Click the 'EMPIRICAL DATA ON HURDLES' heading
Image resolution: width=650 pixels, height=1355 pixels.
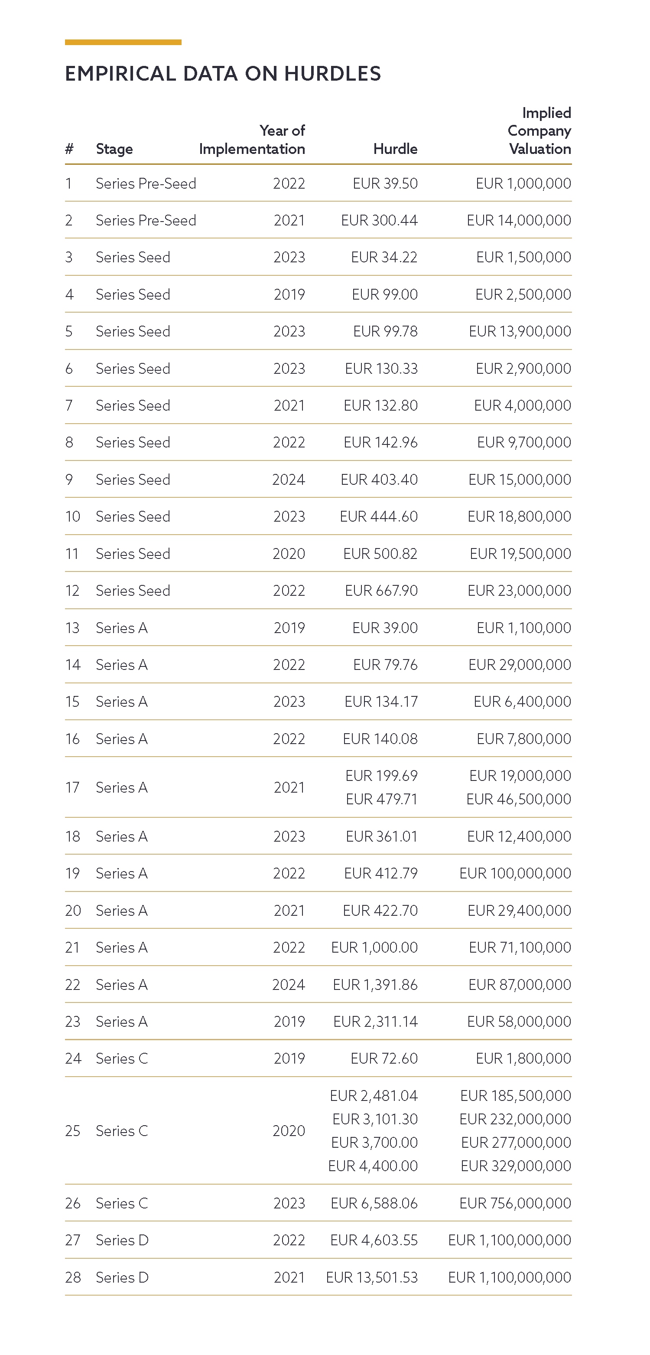click(x=223, y=74)
